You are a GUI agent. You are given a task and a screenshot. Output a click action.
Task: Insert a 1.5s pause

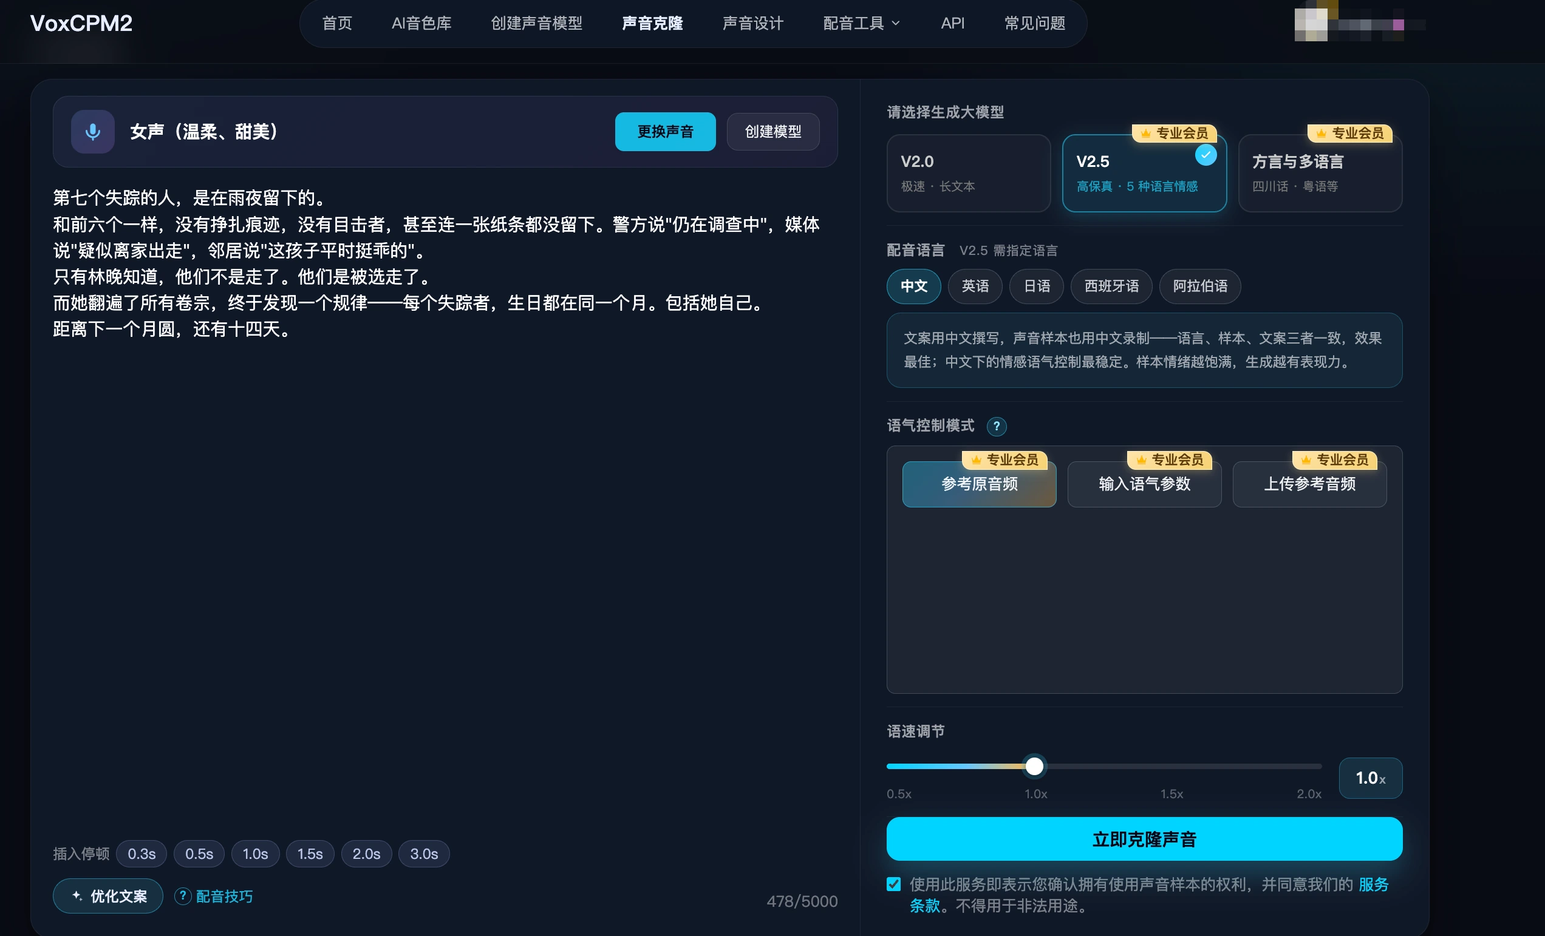(x=310, y=853)
